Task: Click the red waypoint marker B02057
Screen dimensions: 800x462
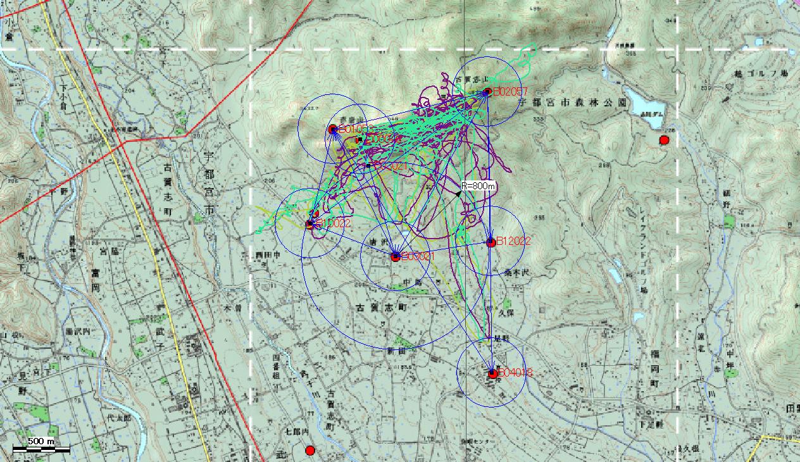Action: (487, 92)
